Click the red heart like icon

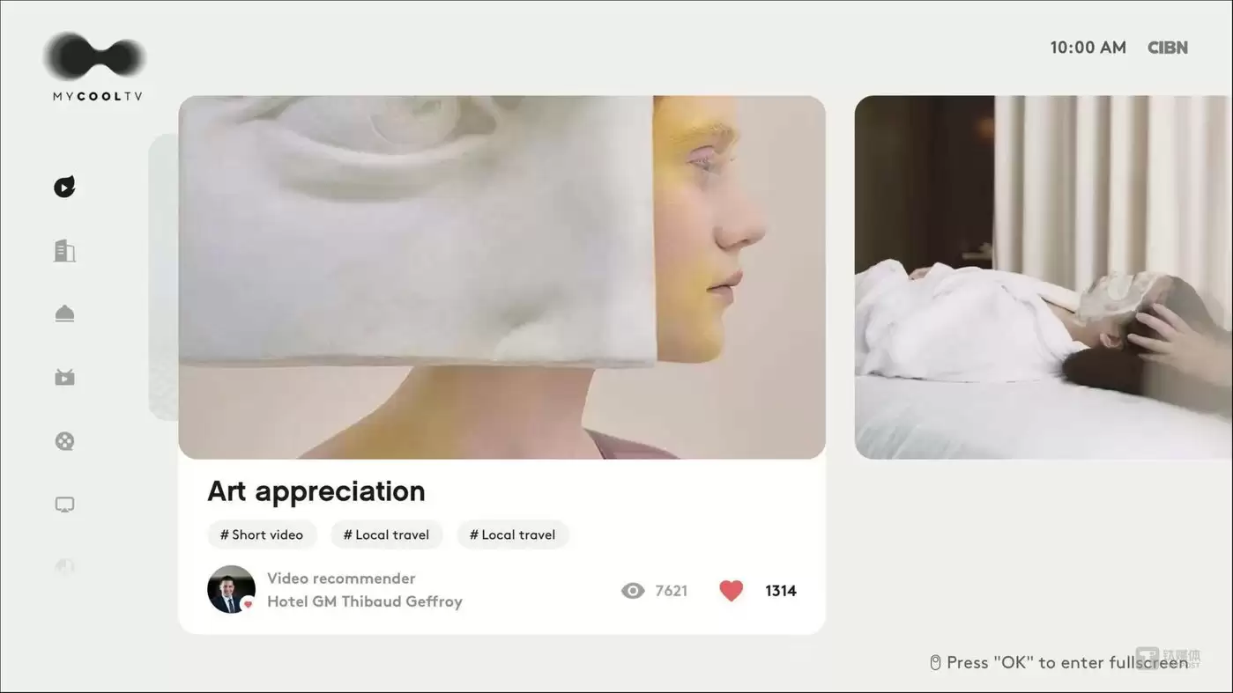click(732, 591)
